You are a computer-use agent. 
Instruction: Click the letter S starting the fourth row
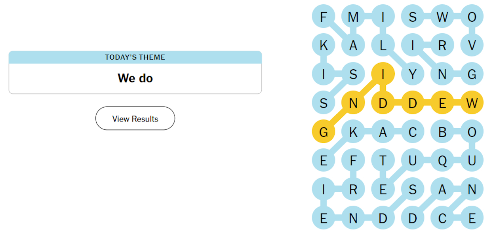coord(324,102)
